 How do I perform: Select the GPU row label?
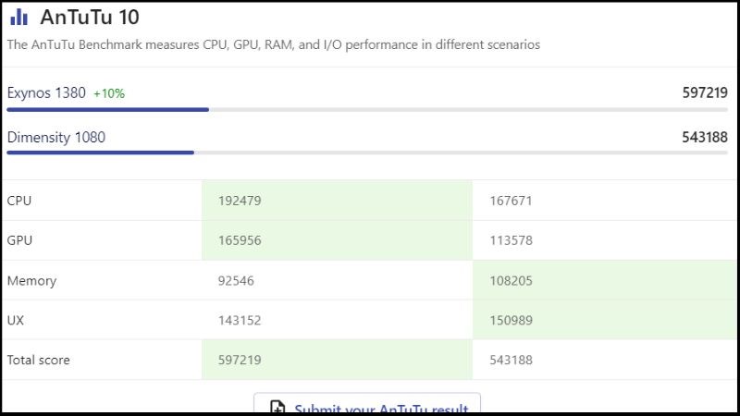(x=19, y=240)
